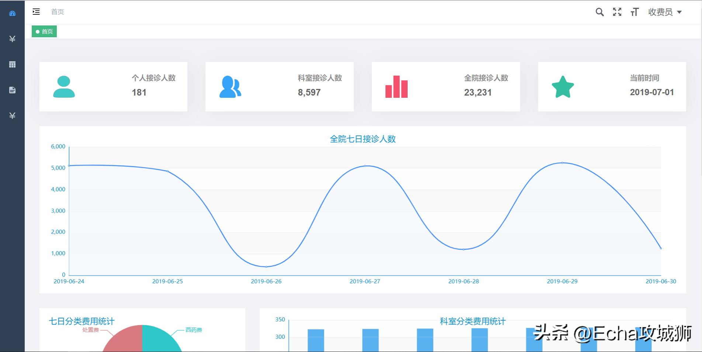Enter fullscreen via the expand arrows icon
Image resolution: width=702 pixels, height=352 pixels.
pyautogui.click(x=617, y=12)
